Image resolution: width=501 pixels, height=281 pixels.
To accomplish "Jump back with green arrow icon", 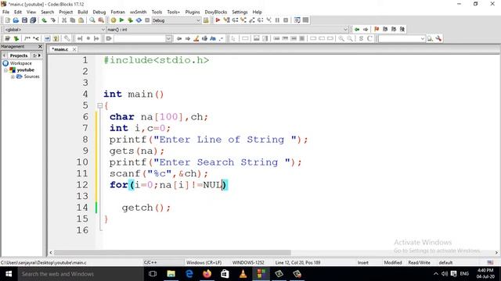I will pos(357,30).
